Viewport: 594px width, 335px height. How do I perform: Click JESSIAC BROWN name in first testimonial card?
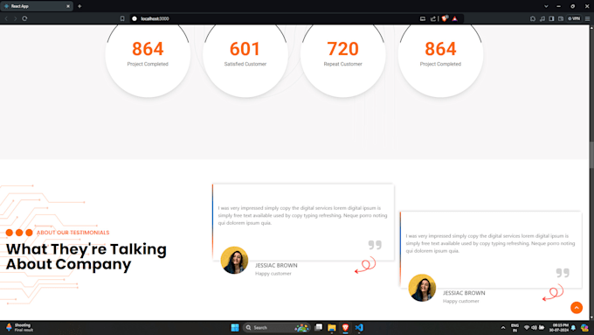click(x=276, y=265)
